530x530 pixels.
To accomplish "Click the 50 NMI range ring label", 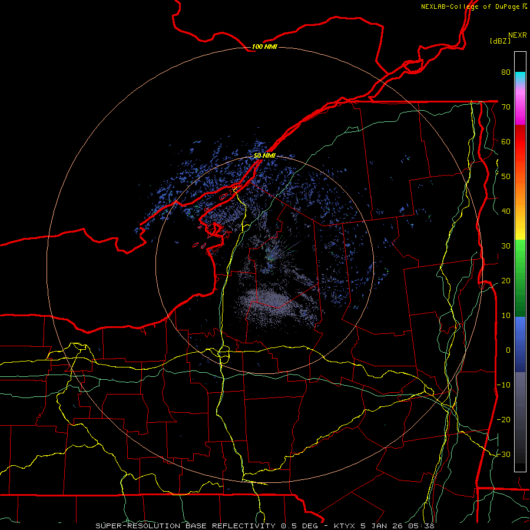I will [264, 156].
